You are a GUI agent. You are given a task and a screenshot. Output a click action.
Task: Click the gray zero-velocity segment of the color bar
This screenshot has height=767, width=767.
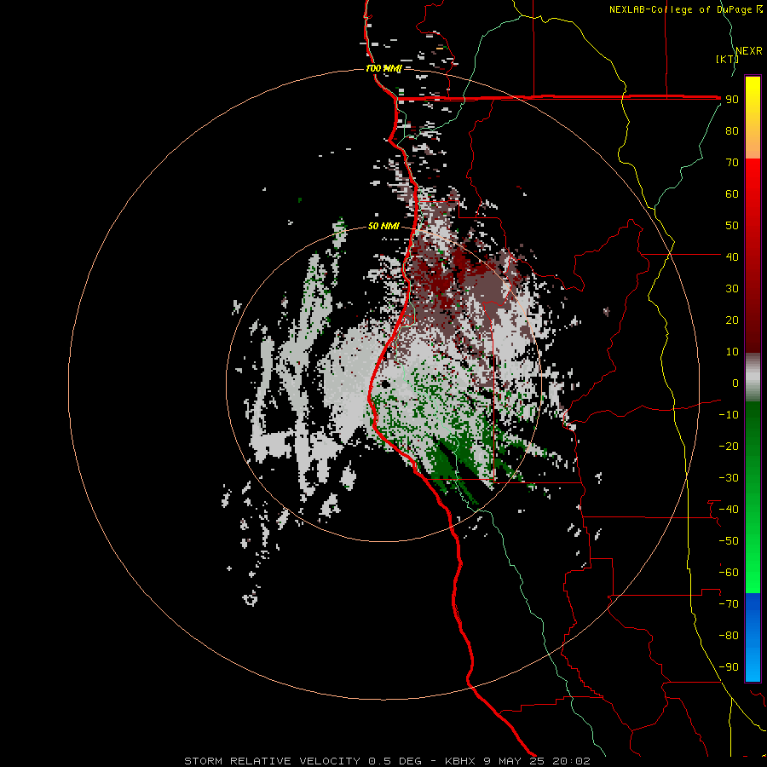(x=753, y=378)
